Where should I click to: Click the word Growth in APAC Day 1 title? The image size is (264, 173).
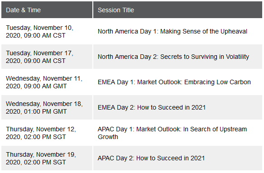click(108, 137)
